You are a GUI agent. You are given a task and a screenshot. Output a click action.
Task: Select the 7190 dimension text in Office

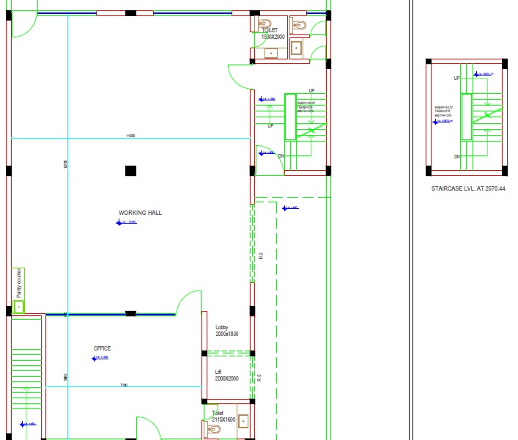124,385
